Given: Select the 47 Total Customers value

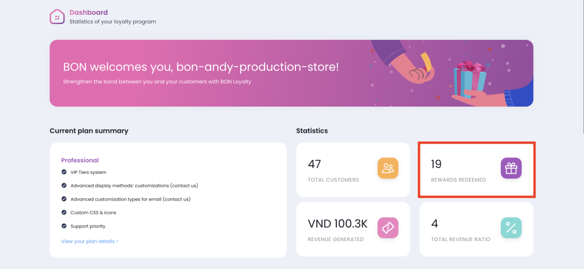Looking at the screenshot, I should point(314,164).
